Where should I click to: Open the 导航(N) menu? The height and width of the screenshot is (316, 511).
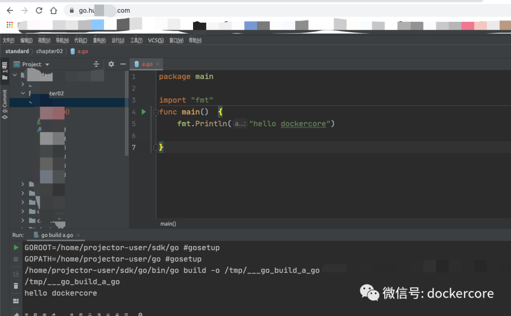click(62, 40)
